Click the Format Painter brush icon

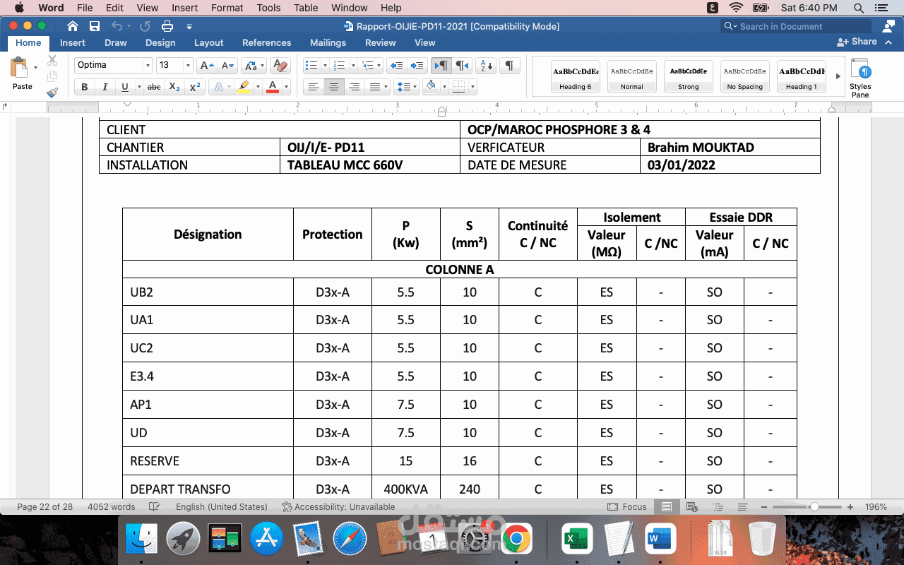52,92
